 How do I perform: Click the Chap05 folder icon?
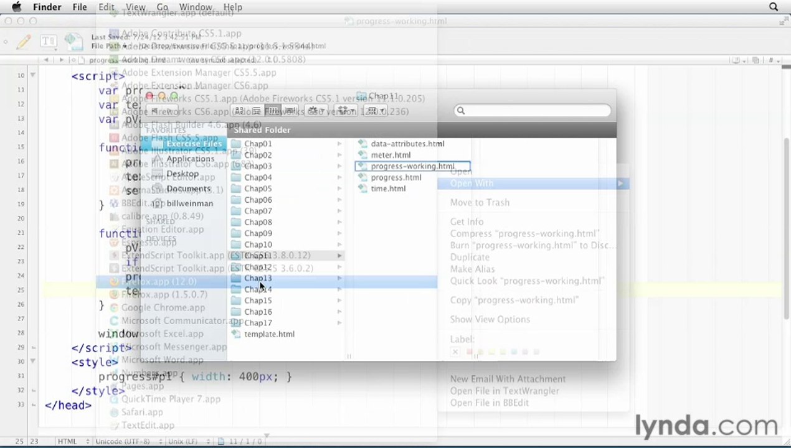click(x=236, y=189)
